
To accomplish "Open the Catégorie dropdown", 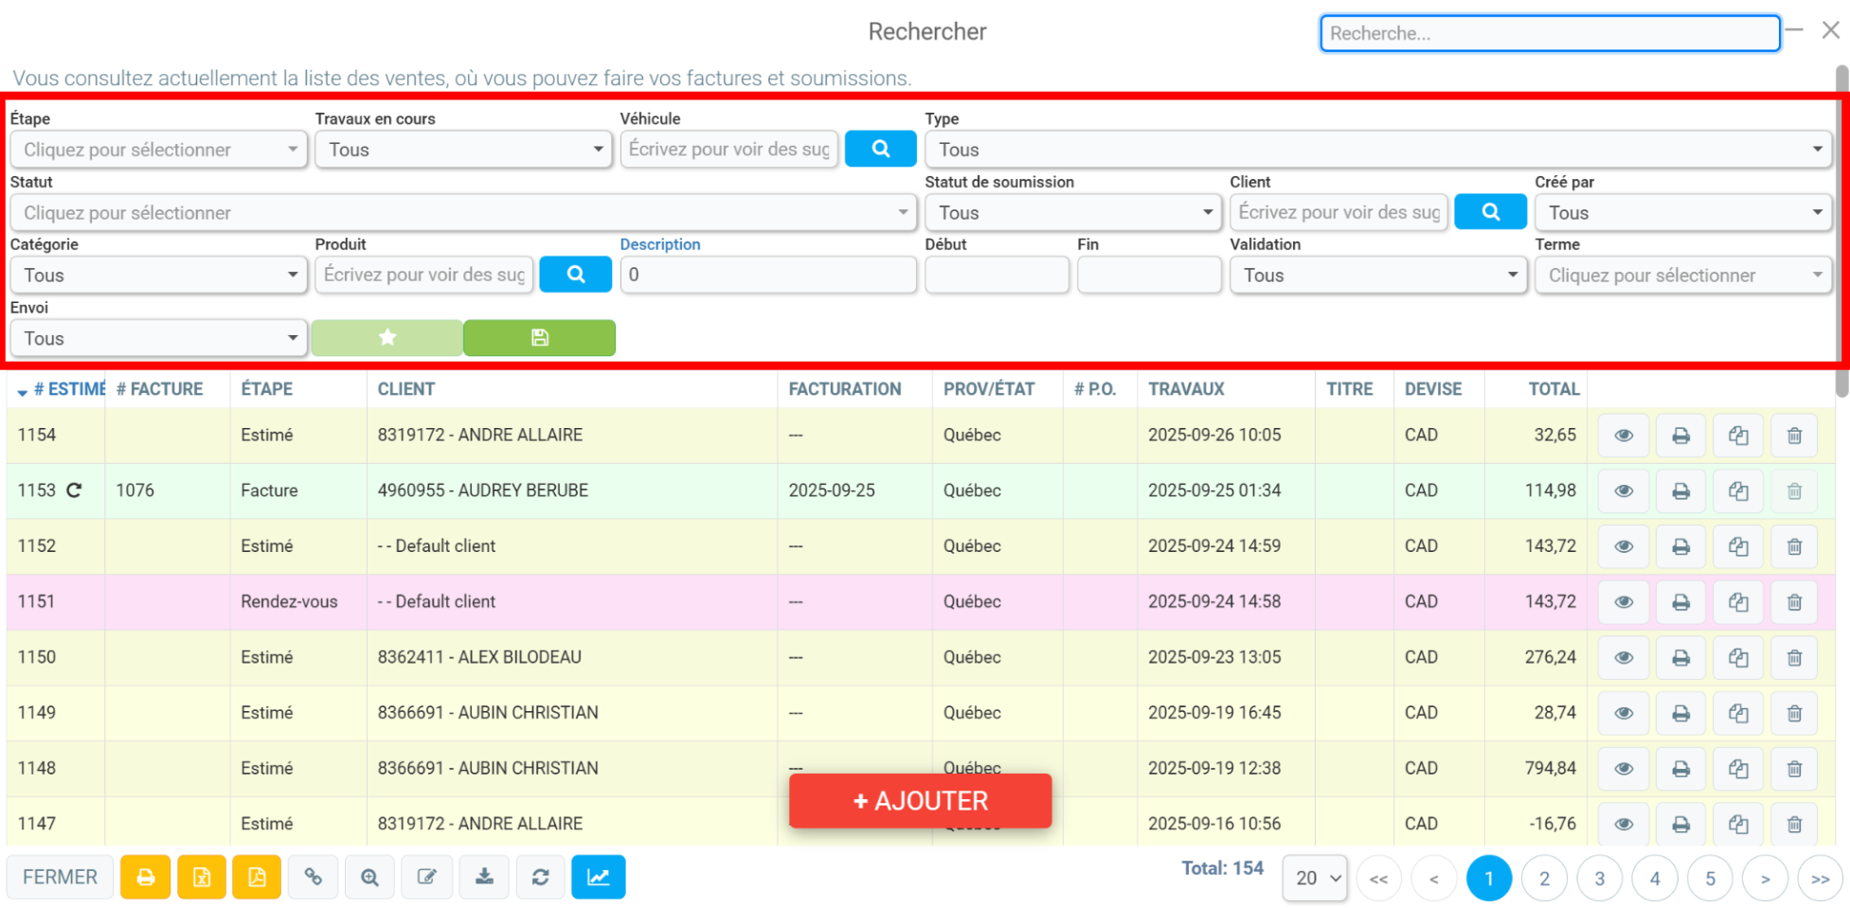I will (x=159, y=276).
